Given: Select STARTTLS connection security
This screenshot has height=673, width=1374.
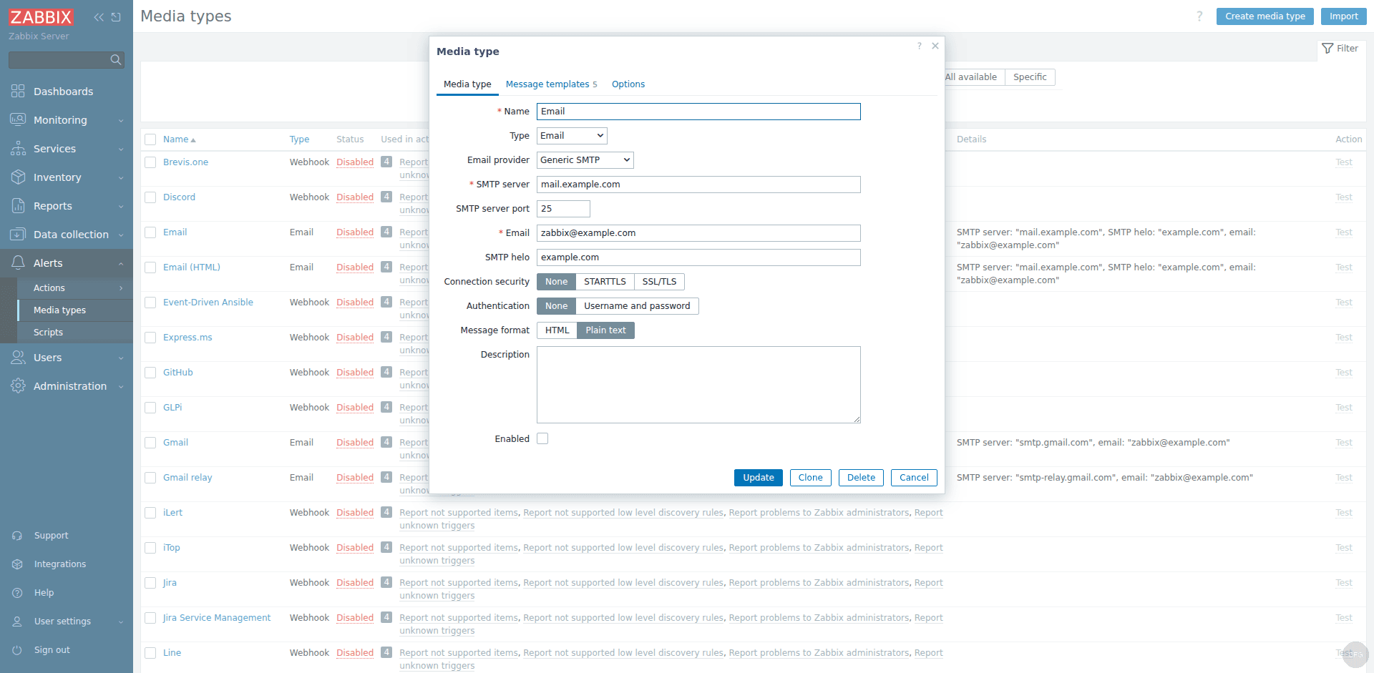Looking at the screenshot, I should click(605, 281).
